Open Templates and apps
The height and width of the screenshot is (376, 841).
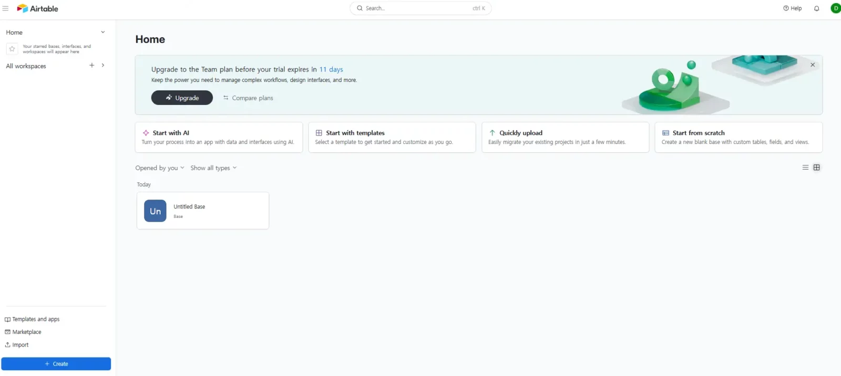pos(32,319)
